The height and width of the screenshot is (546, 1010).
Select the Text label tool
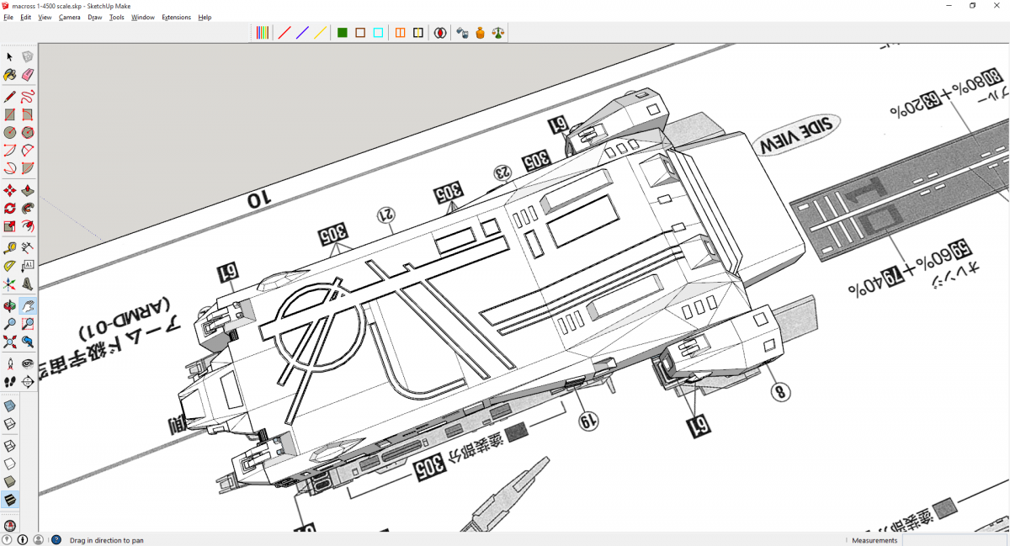click(x=28, y=266)
